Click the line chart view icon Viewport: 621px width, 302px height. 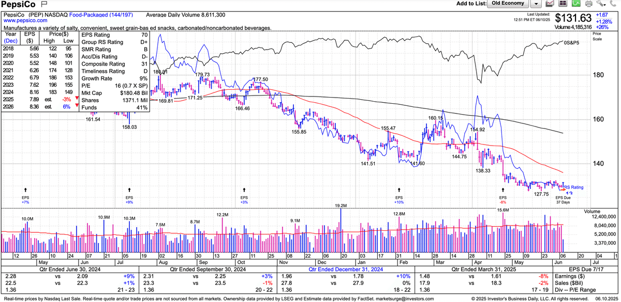549,4
